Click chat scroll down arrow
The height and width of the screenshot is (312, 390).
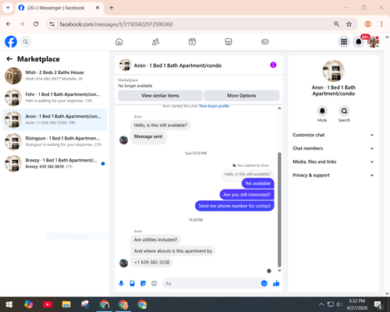tap(279, 271)
